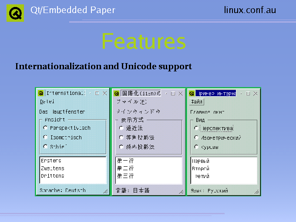Maximize the Japanese window
The width and height of the screenshot is (296, 222).
[173, 93]
